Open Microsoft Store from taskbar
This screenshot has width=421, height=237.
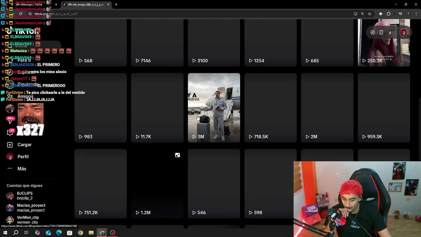click(70, 233)
